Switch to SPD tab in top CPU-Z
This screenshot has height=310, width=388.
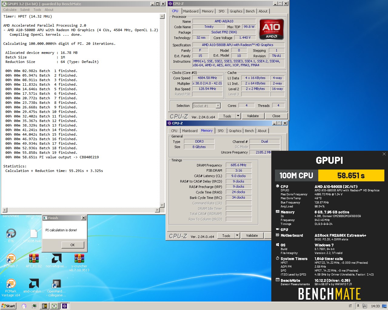tap(222, 11)
